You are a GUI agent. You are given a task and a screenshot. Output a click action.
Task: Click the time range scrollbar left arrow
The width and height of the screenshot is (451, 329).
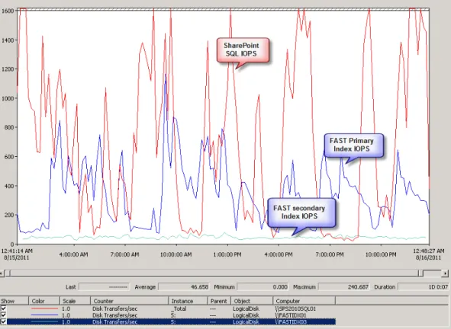point(2,273)
